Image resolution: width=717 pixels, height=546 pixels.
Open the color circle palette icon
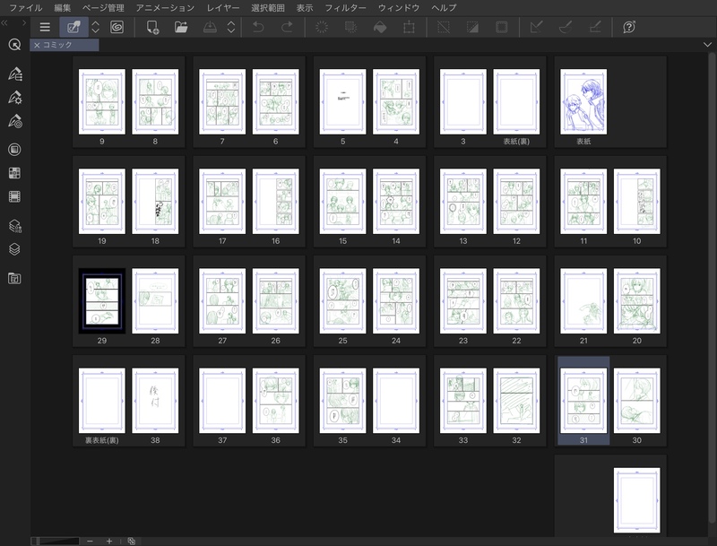(x=14, y=150)
